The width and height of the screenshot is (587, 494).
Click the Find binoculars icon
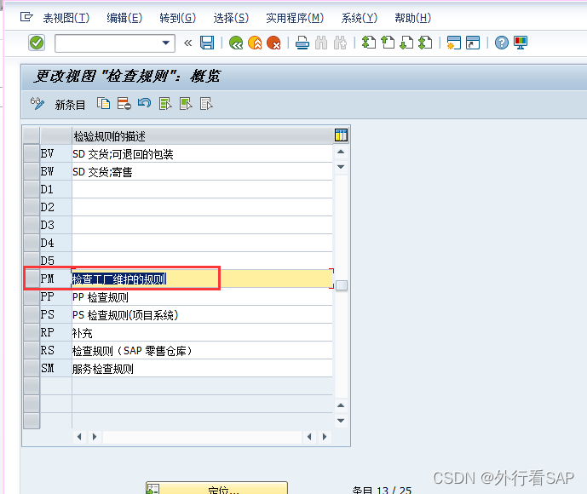pyautogui.click(x=321, y=43)
